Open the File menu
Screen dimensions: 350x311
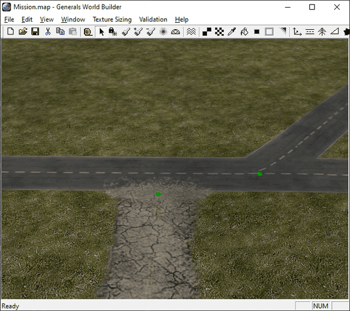[x=9, y=19]
